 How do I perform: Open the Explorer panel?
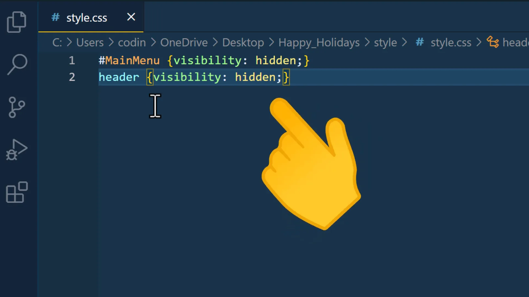click(17, 21)
